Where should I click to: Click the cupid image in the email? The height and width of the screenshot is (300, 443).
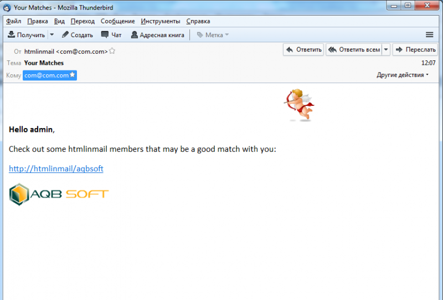click(x=299, y=105)
